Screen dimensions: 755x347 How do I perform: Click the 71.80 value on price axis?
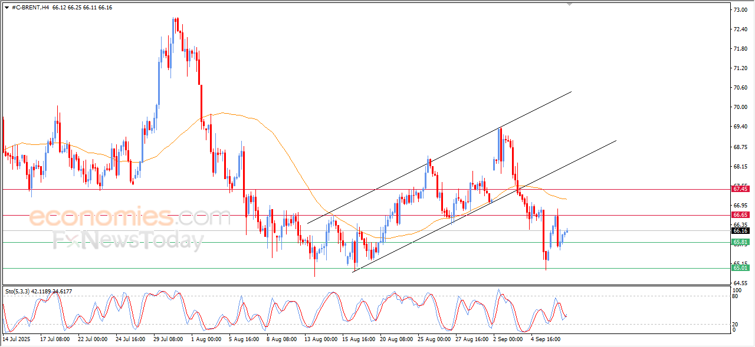[x=741, y=49]
